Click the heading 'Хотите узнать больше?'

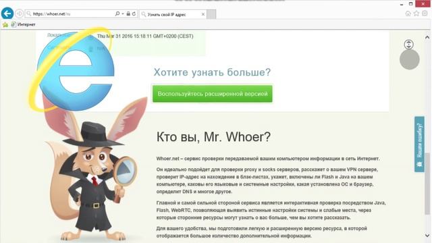click(x=212, y=72)
